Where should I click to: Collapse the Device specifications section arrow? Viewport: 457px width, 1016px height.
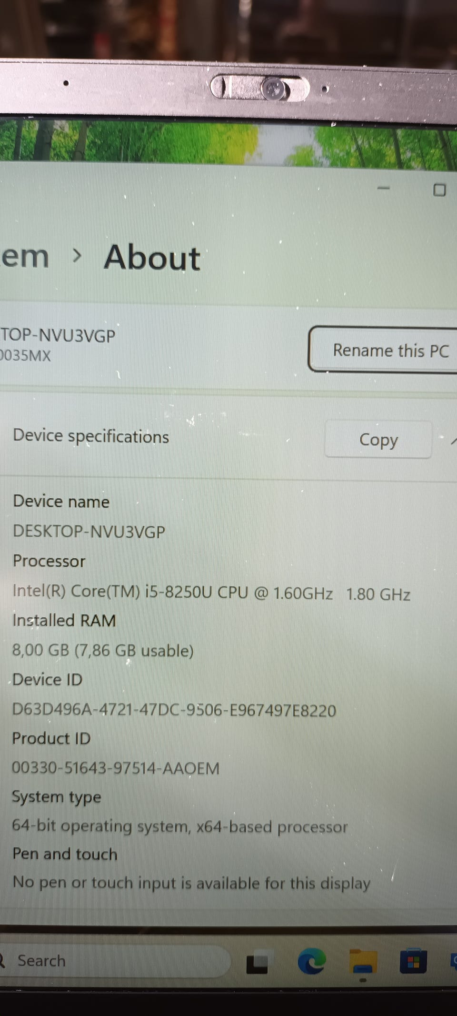tap(453, 441)
